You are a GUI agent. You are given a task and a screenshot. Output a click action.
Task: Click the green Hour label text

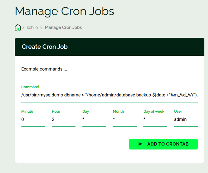56,112
